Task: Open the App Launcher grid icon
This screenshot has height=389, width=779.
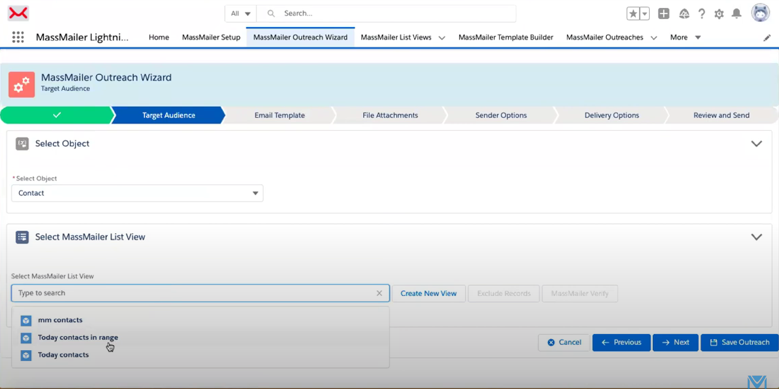Action: pyautogui.click(x=18, y=37)
